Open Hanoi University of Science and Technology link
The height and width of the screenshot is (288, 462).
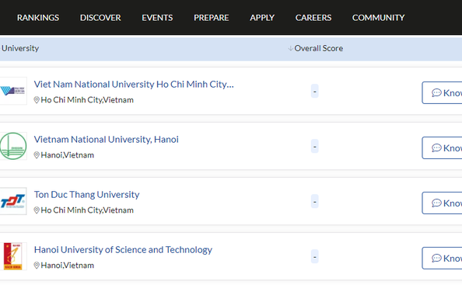click(123, 250)
